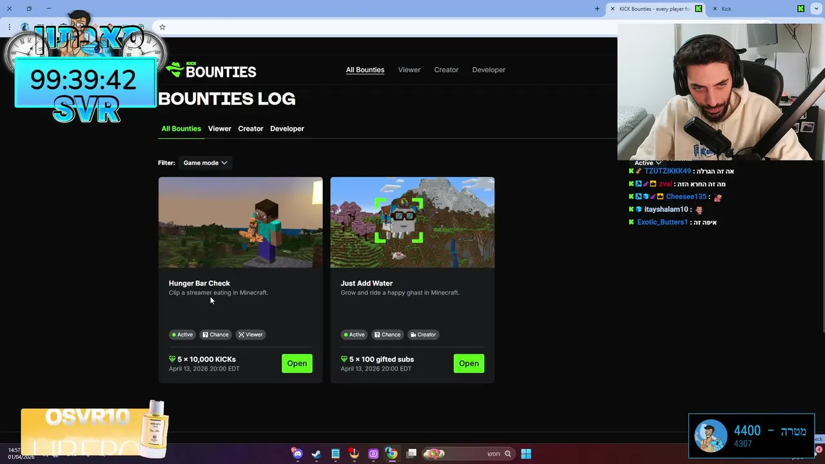Open the Hunger Bar Check bounty
Screen dimensions: 825x464
[297, 363]
